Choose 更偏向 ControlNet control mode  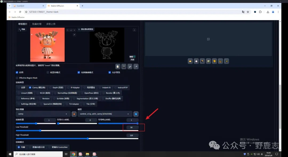(58, 147)
